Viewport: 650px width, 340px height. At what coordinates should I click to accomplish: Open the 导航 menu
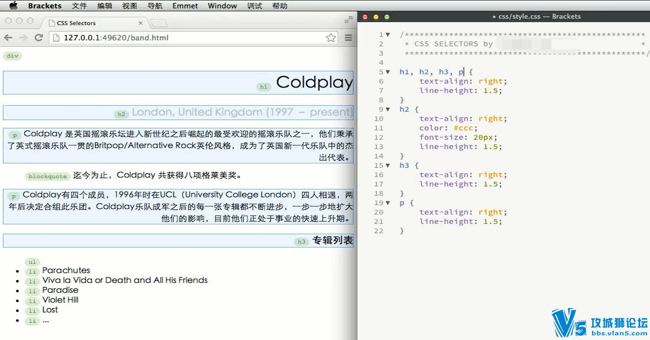point(155,6)
